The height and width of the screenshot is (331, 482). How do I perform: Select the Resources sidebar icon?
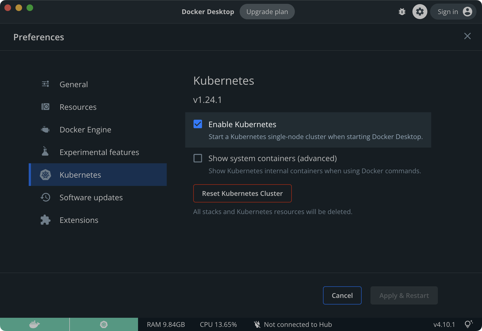tap(45, 107)
